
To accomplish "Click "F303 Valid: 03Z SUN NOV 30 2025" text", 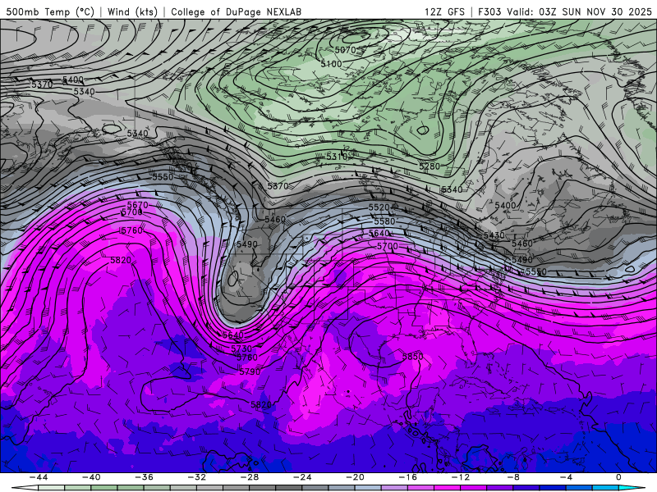I will pos(565,11).
